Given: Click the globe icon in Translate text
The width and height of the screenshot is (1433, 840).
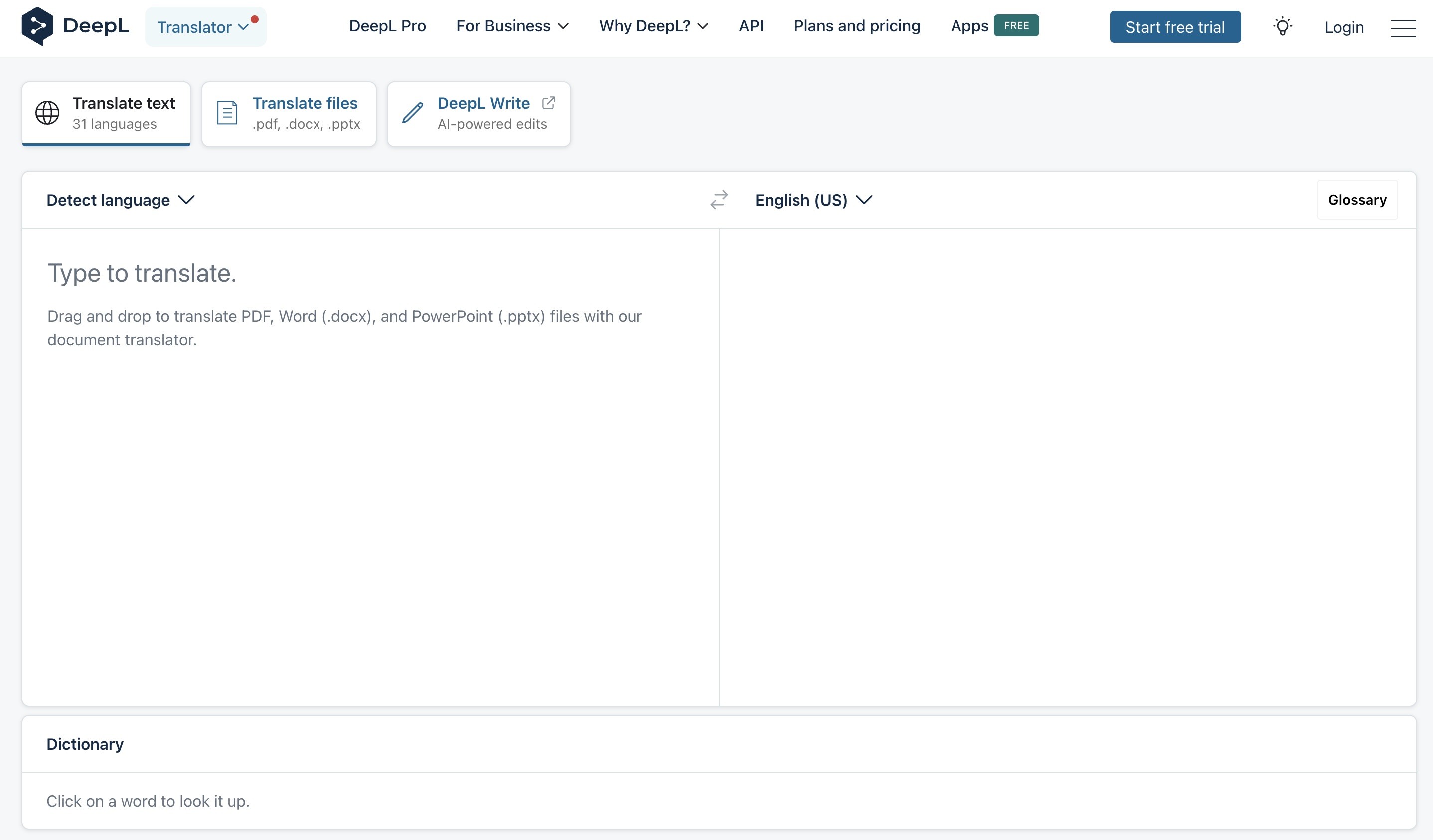Looking at the screenshot, I should [47, 113].
